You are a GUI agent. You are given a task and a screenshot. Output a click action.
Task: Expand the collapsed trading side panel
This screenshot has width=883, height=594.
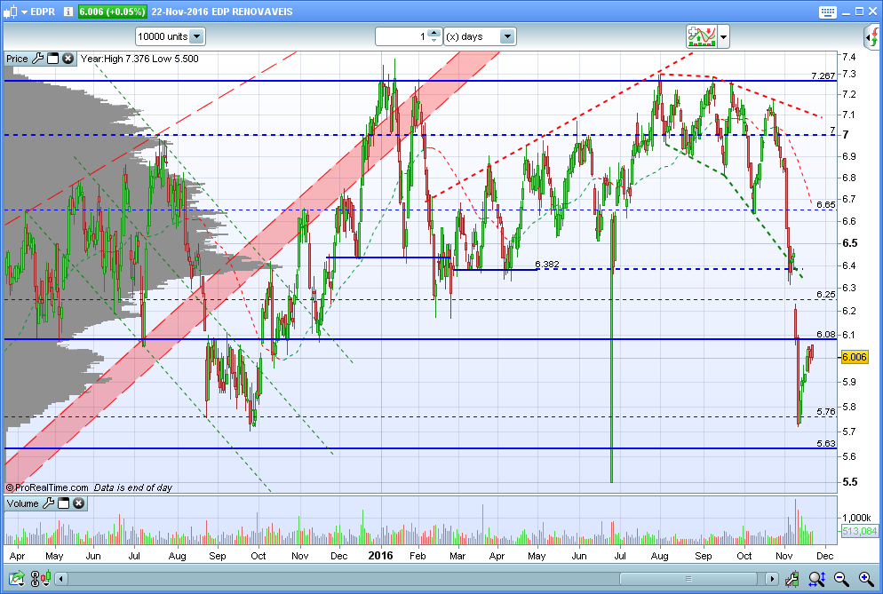871,37
